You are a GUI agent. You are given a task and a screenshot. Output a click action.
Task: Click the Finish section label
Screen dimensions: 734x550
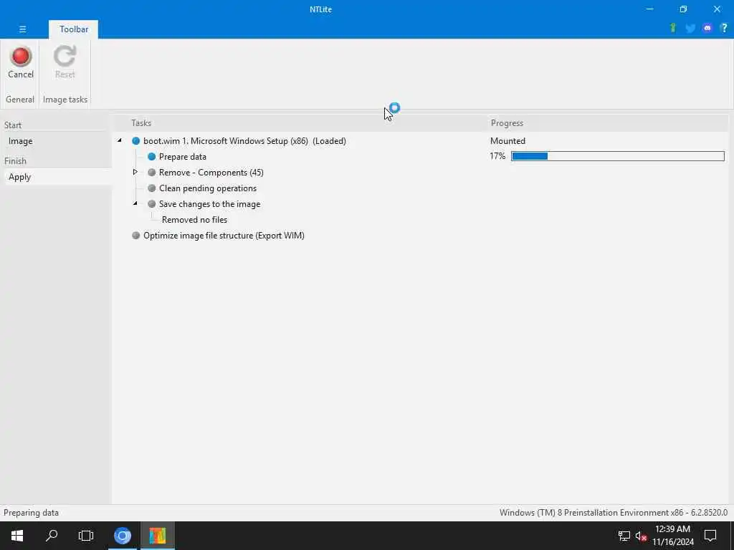(x=15, y=161)
